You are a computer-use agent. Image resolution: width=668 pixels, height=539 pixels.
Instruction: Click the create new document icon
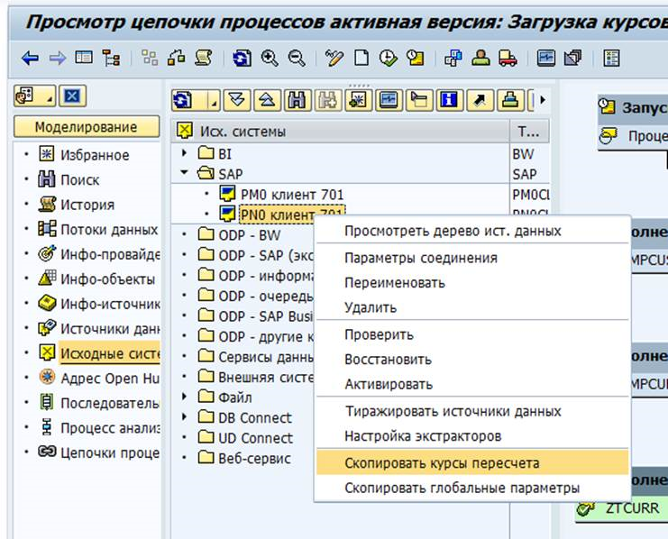(361, 58)
